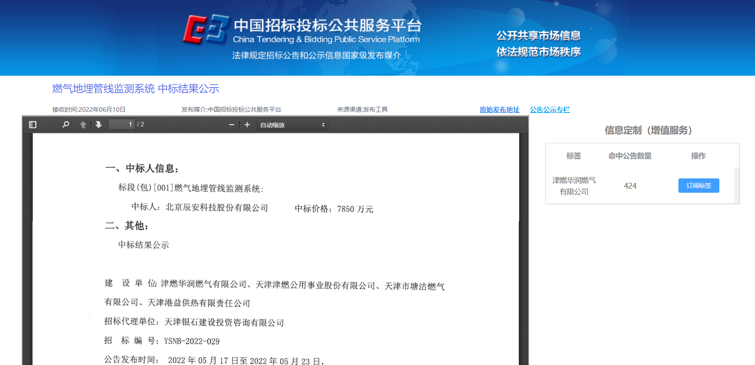
Task: Zoom out the PDF document
Action: 231,125
